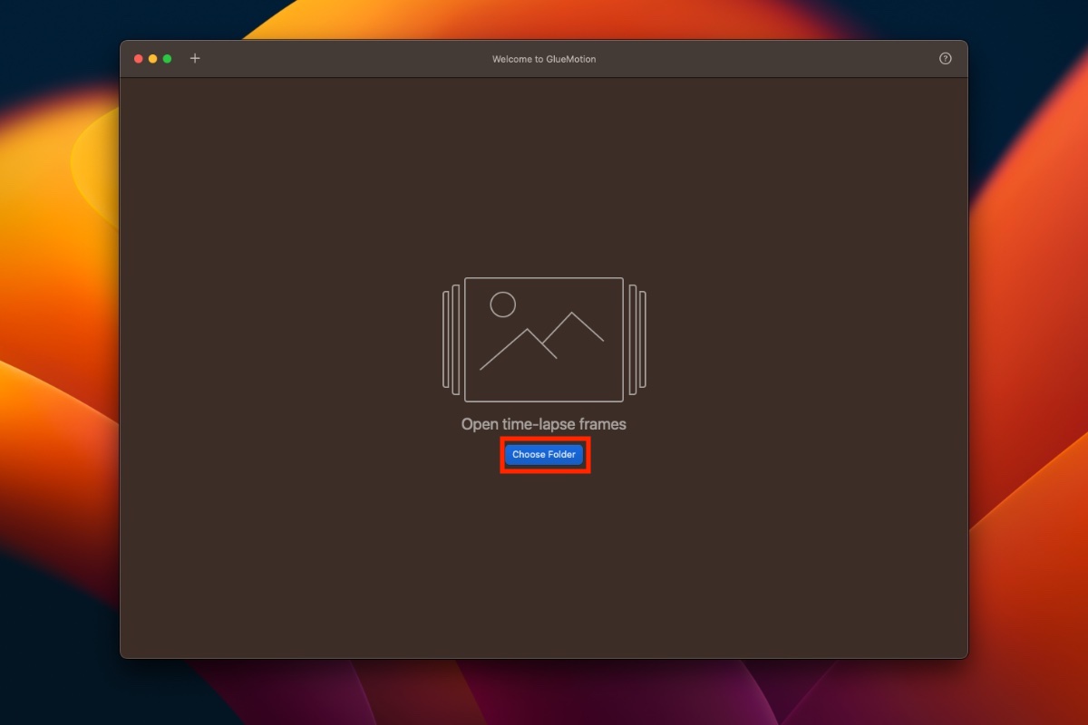This screenshot has height=725, width=1088.
Task: Click the "Open time-lapse frames" text
Action: [x=544, y=424]
